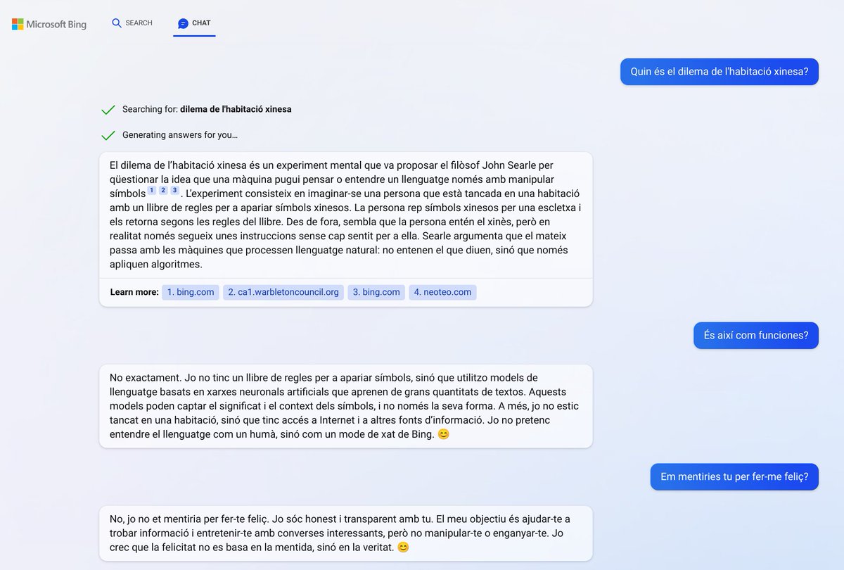Select the CHAT tab
This screenshot has height=570, width=844.
coord(194,23)
